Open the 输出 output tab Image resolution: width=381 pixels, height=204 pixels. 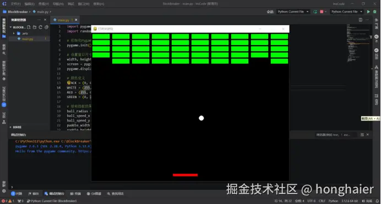(x=34, y=194)
